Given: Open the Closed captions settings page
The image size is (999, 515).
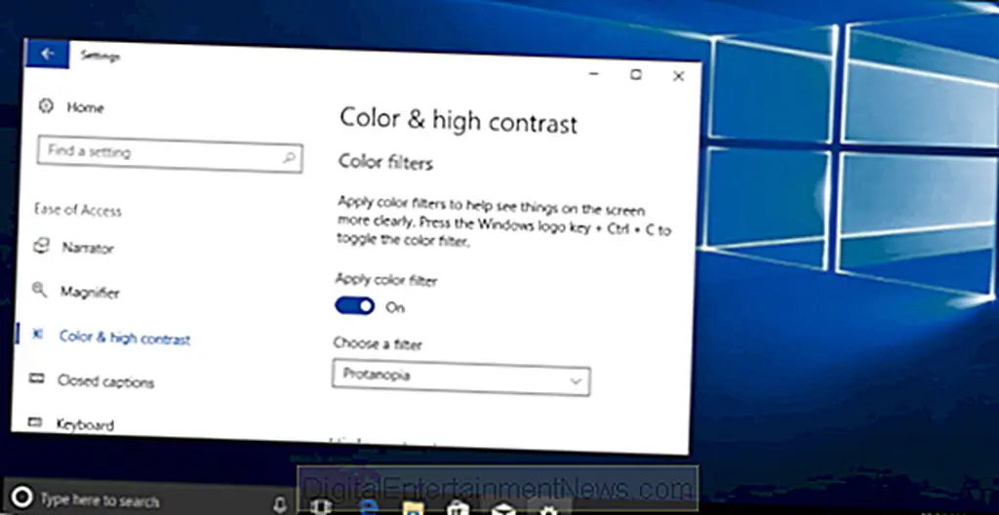Looking at the screenshot, I should [105, 381].
